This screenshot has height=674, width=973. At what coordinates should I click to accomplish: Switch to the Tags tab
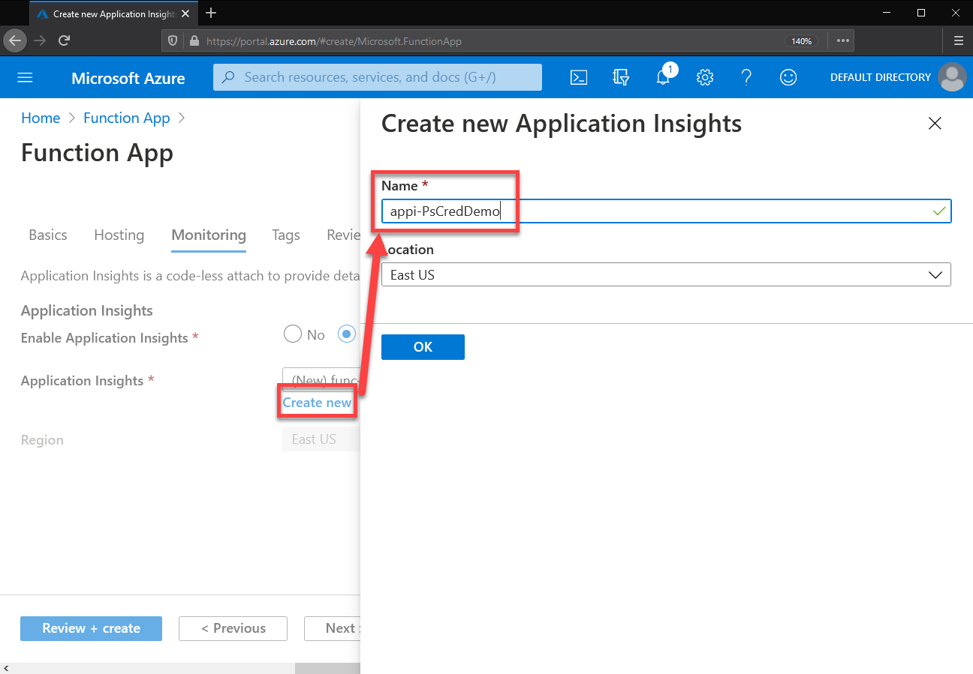286,235
